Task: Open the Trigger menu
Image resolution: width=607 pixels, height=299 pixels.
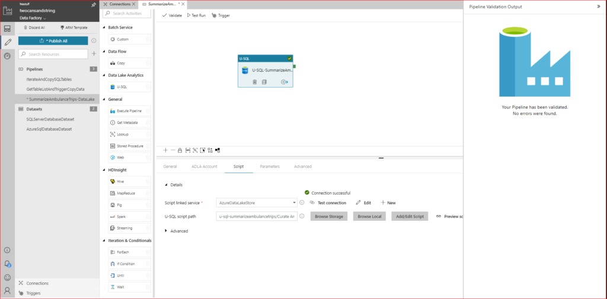Action: point(221,15)
